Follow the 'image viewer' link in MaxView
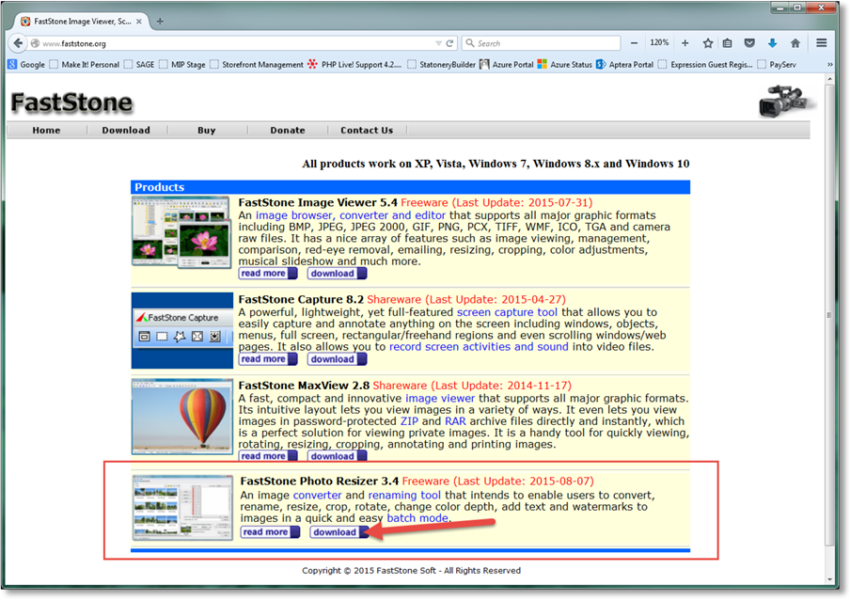Image resolution: width=850 pixels, height=600 pixels. 440,398
